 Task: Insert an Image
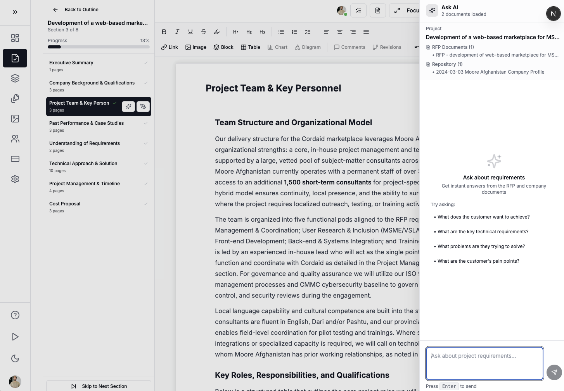196,47
